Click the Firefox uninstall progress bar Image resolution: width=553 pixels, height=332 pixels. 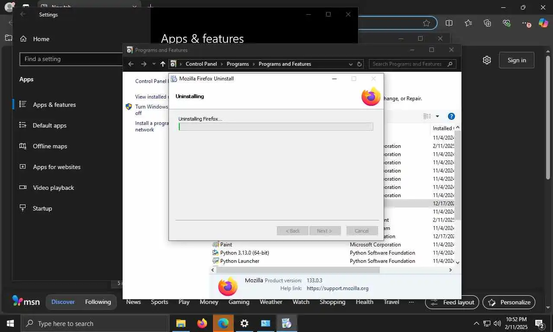(x=276, y=127)
